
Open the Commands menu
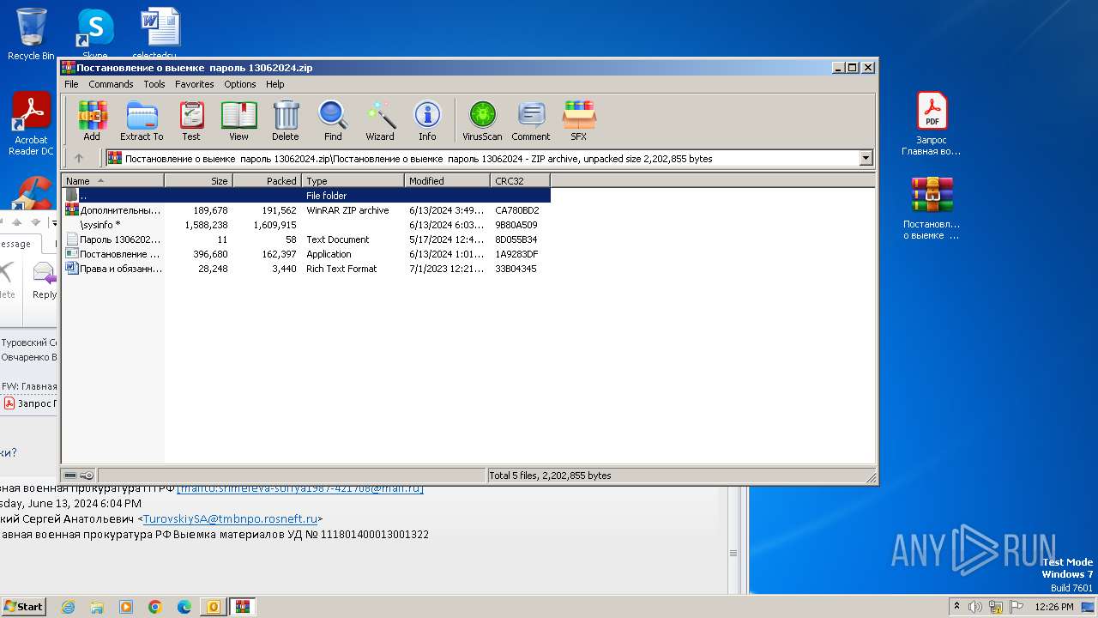111,84
